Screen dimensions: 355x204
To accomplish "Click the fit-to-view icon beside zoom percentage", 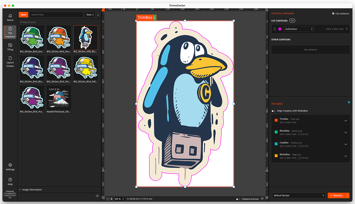I will (108, 199).
